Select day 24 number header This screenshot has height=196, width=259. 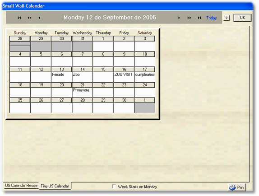145,85
